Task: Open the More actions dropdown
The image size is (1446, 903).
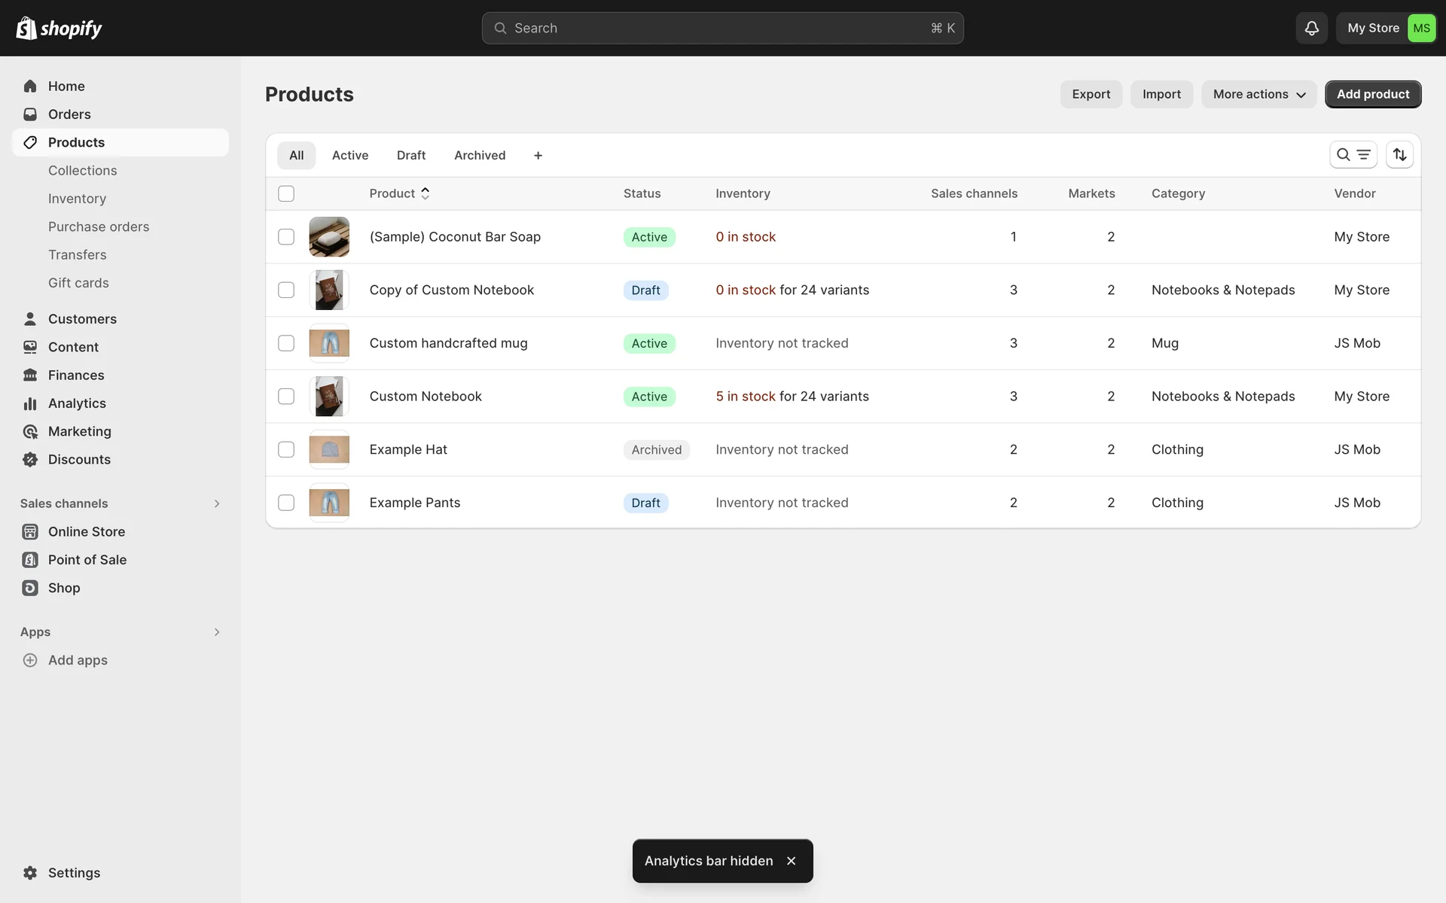Action: coord(1258,94)
